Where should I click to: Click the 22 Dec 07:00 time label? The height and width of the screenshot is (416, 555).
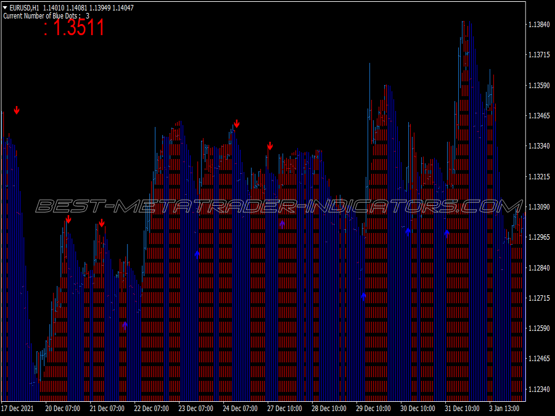152,409
